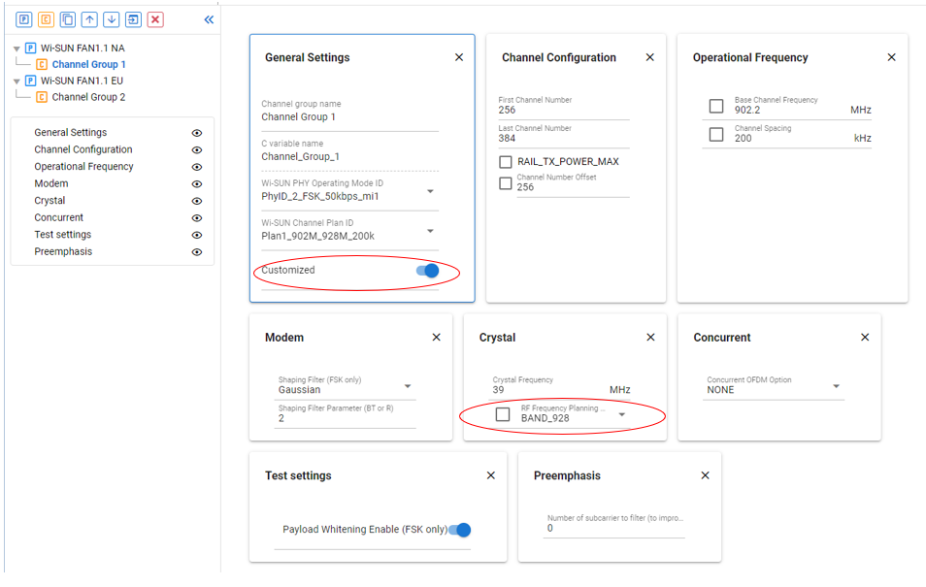Click the add channel group (C) toolbar icon
The height and width of the screenshot is (587, 926).
click(x=46, y=19)
